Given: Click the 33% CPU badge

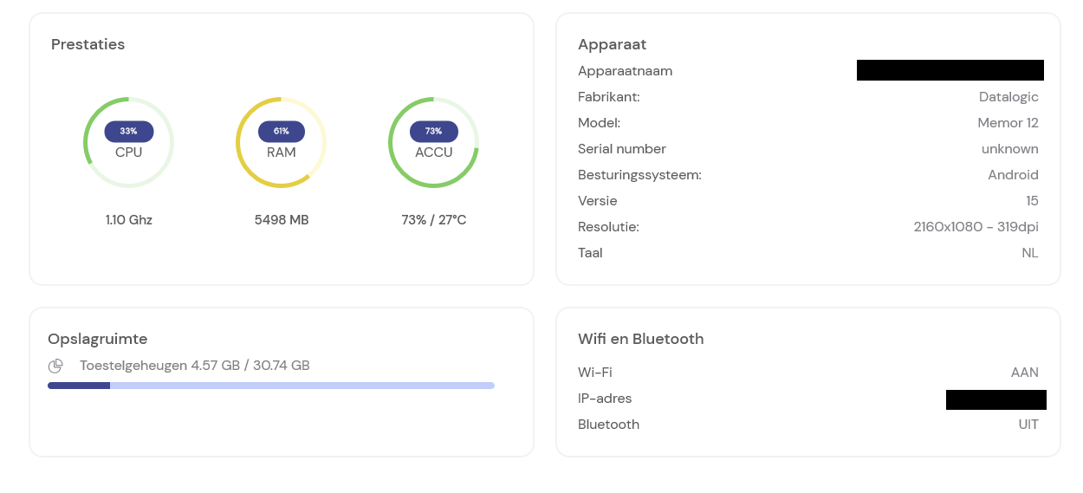Looking at the screenshot, I should tap(128, 131).
